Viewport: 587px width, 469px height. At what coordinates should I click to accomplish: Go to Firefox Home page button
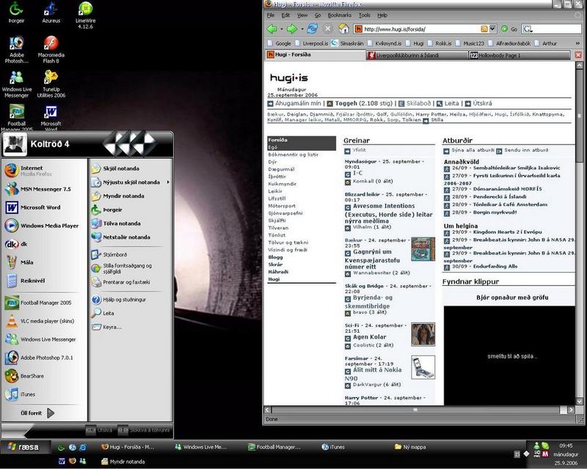coord(343,29)
